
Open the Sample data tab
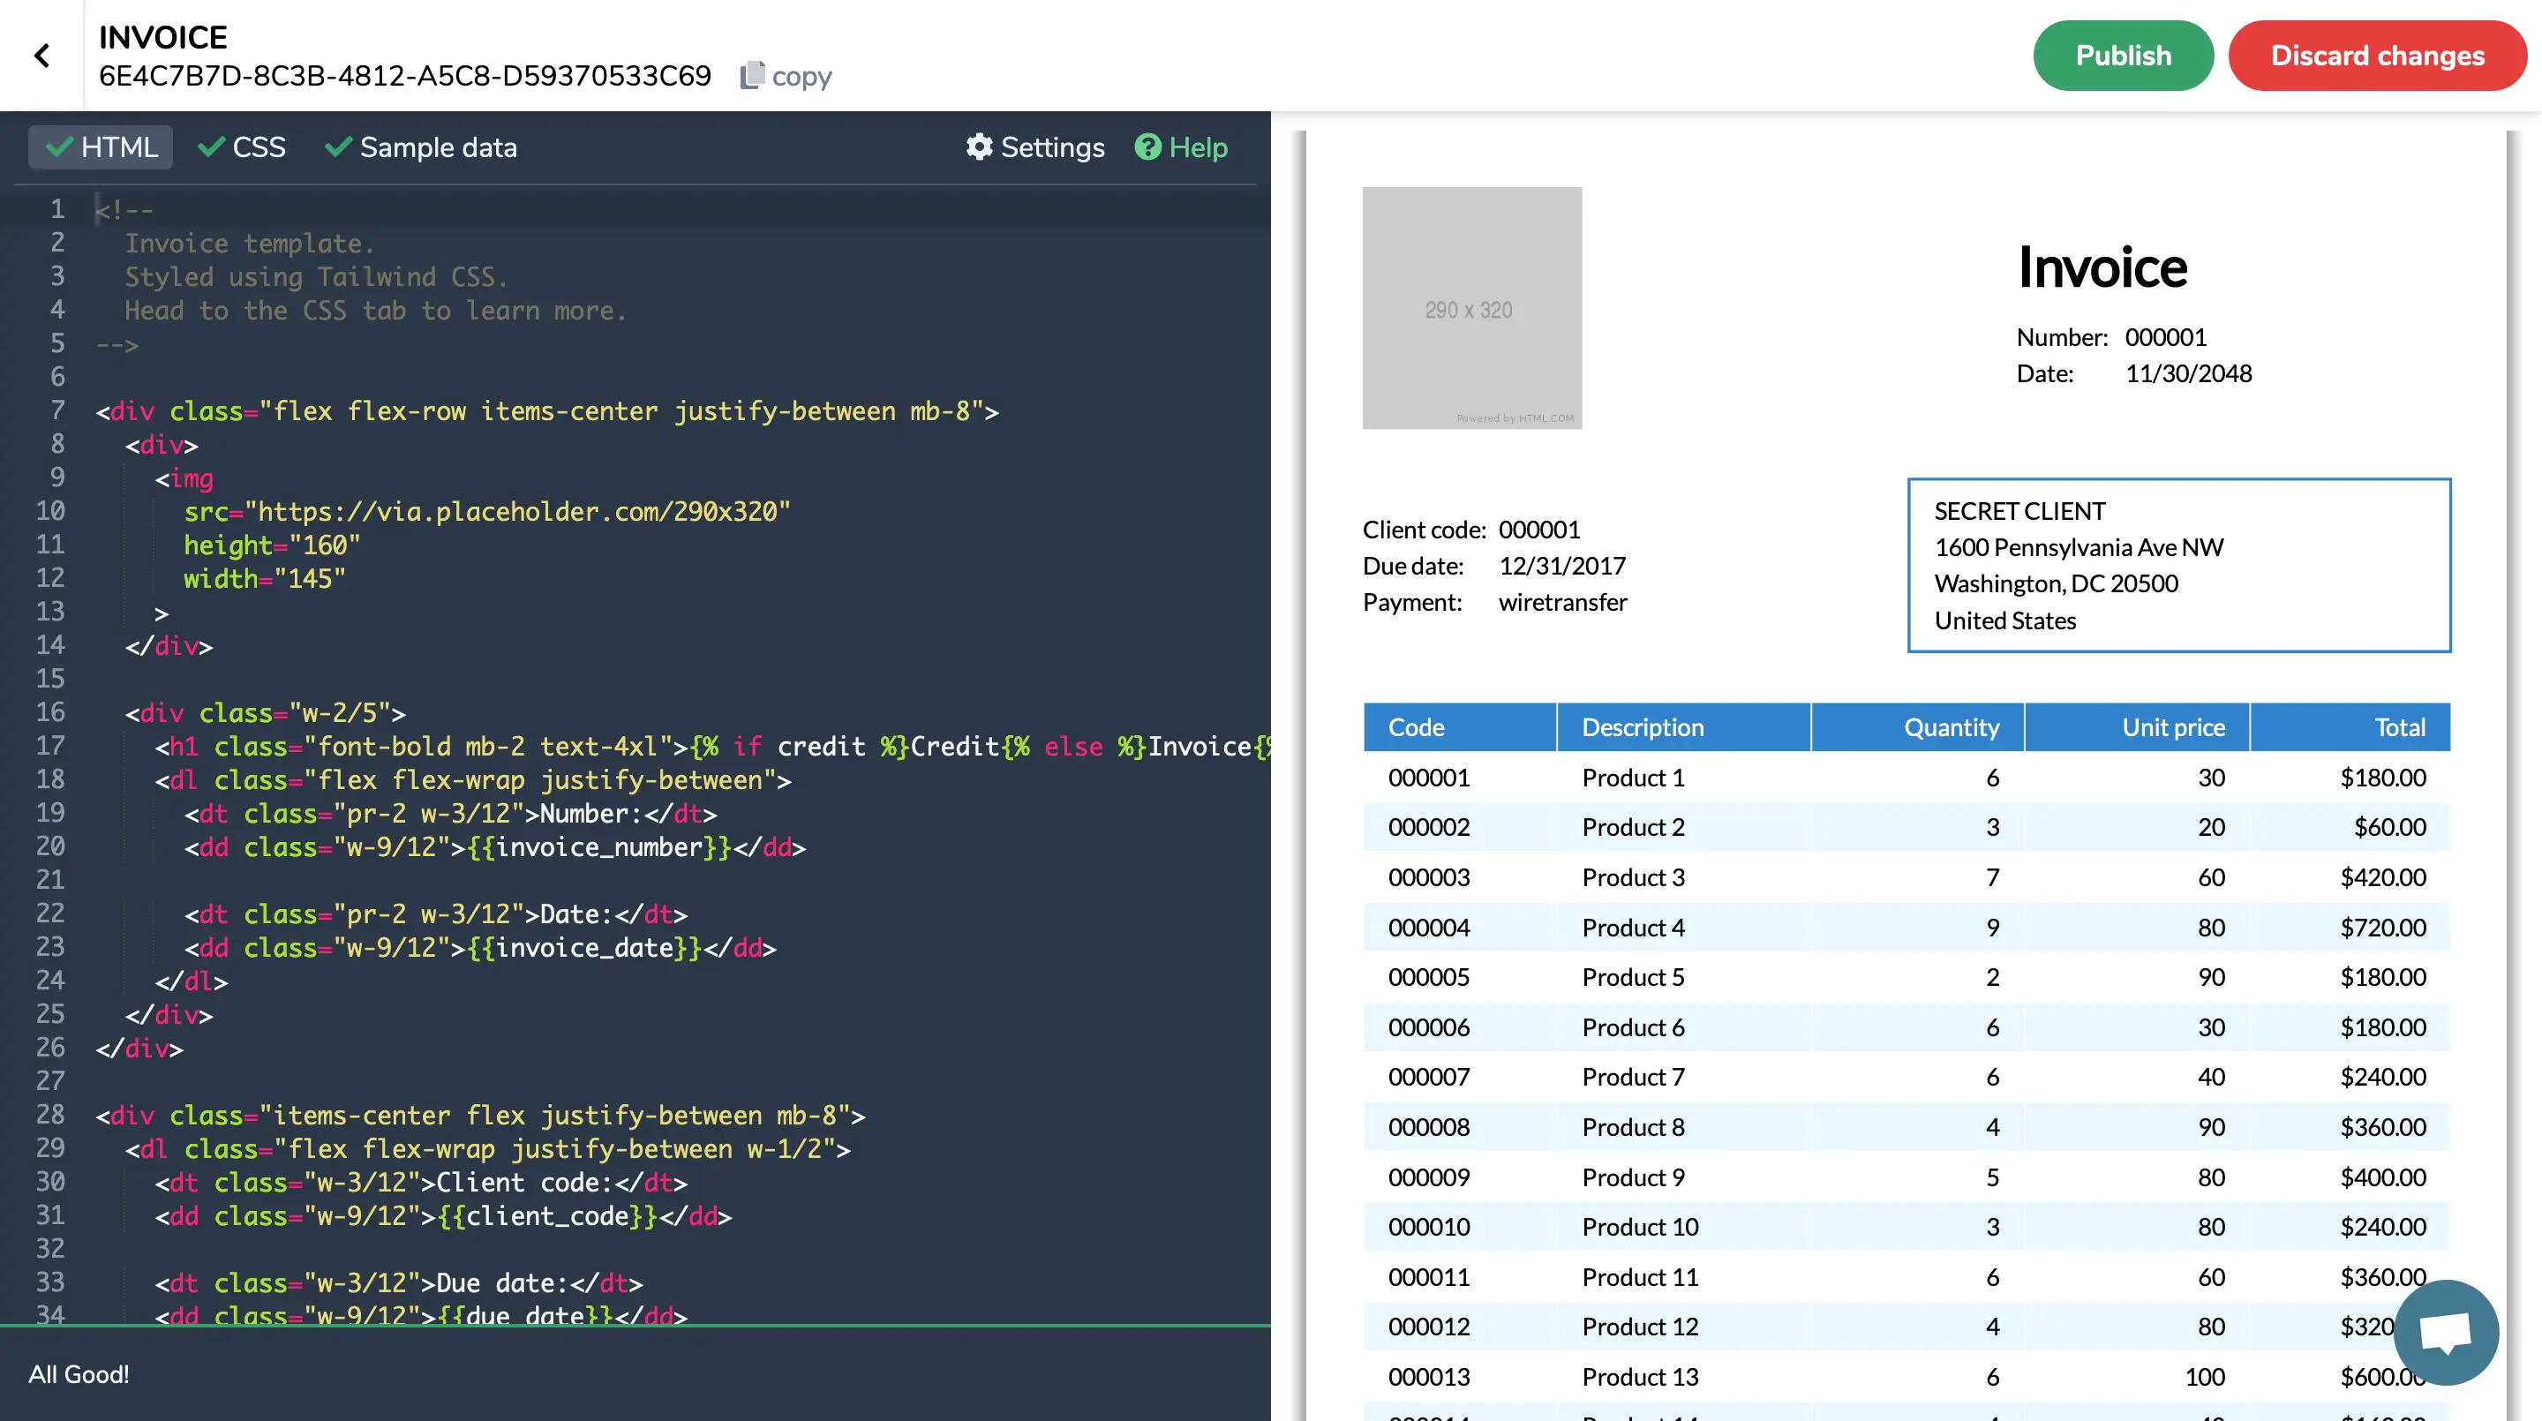click(x=437, y=147)
